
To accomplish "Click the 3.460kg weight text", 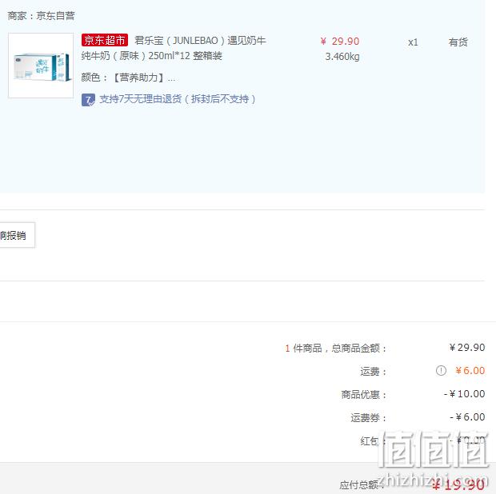I will (342, 57).
